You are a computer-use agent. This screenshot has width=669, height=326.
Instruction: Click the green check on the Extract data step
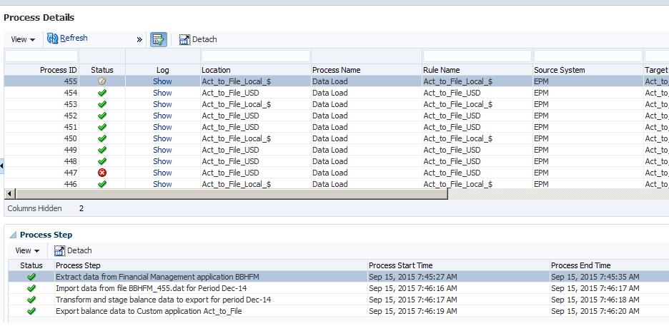(31, 277)
